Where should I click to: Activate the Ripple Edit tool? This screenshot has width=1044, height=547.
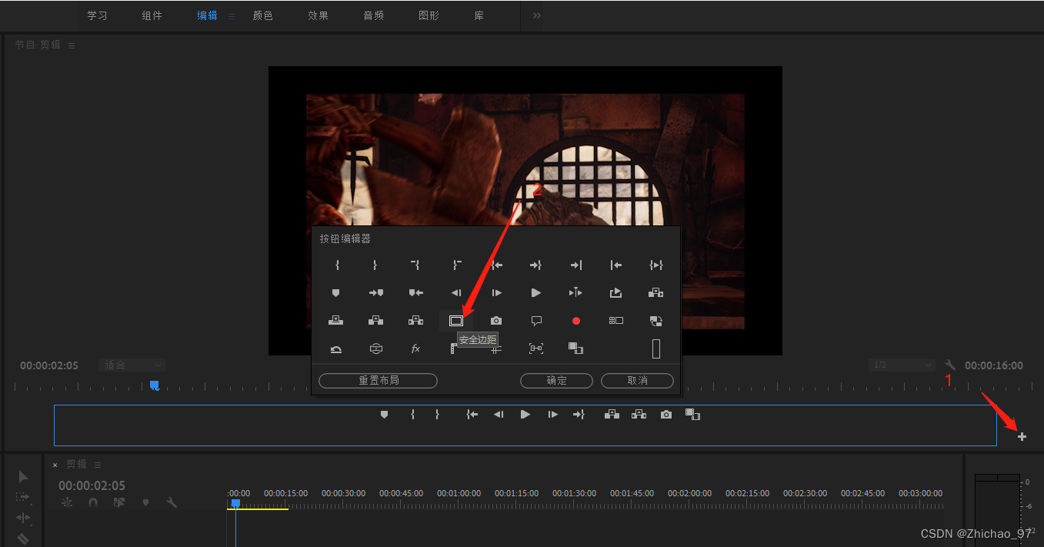[x=23, y=518]
